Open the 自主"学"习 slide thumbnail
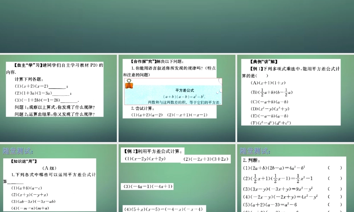Screen dimensions: 354x212 [x=58, y=98]
